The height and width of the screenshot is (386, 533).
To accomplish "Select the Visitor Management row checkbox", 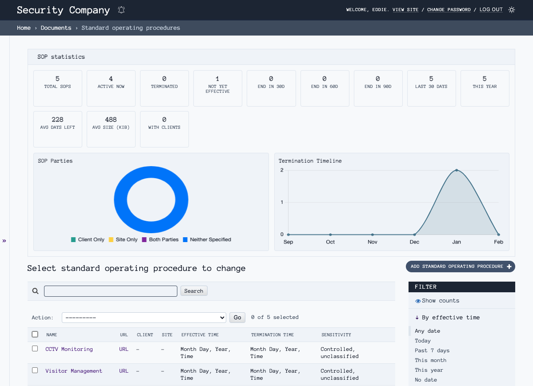I will coord(35,370).
